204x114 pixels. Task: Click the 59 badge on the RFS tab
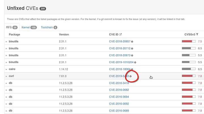click(15, 27)
